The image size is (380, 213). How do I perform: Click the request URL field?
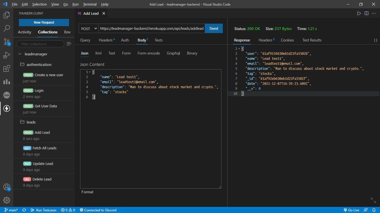click(x=152, y=28)
